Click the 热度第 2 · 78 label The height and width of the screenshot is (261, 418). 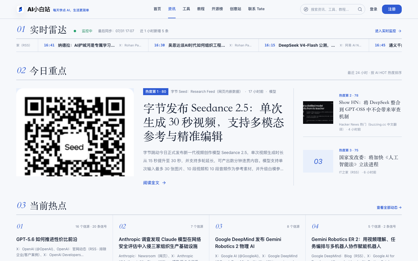(x=349, y=95)
